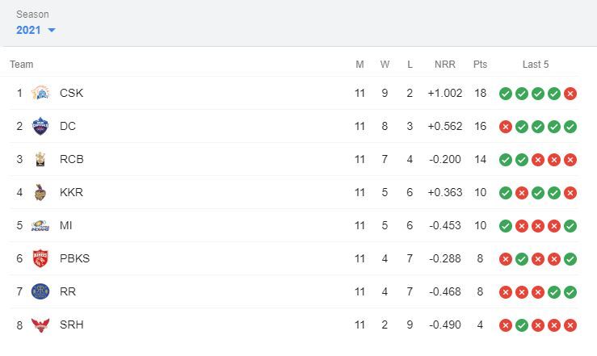The height and width of the screenshot is (356, 597).
Task: Click the SRH team logo
Action: click(40, 325)
